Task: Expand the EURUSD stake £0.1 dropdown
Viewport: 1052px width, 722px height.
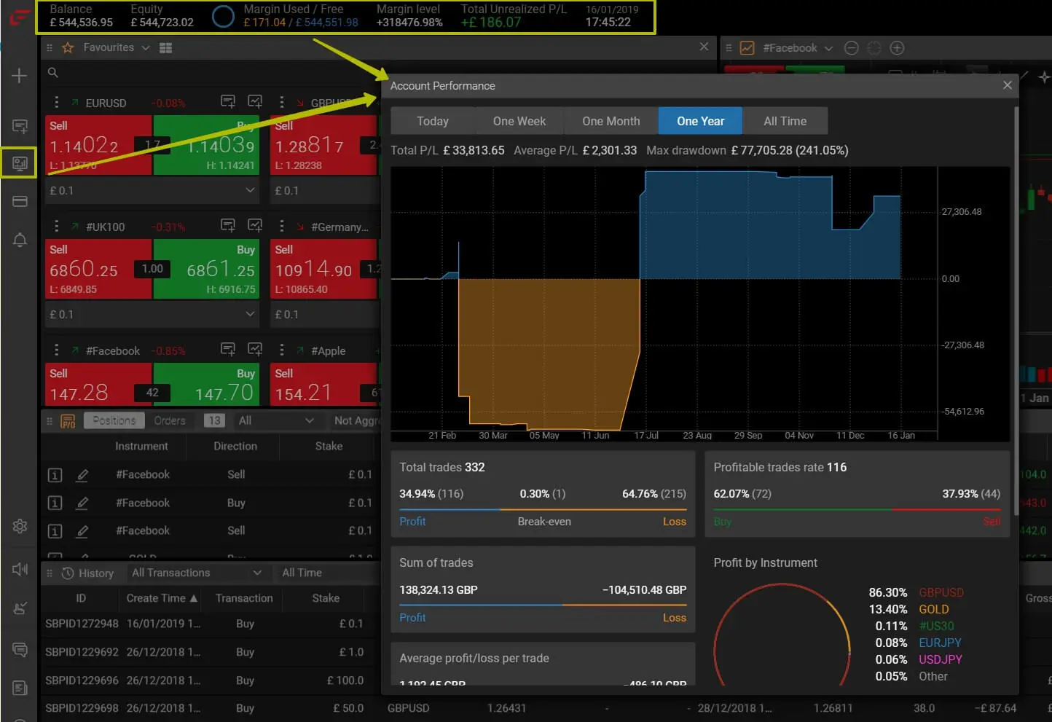Action: point(250,190)
